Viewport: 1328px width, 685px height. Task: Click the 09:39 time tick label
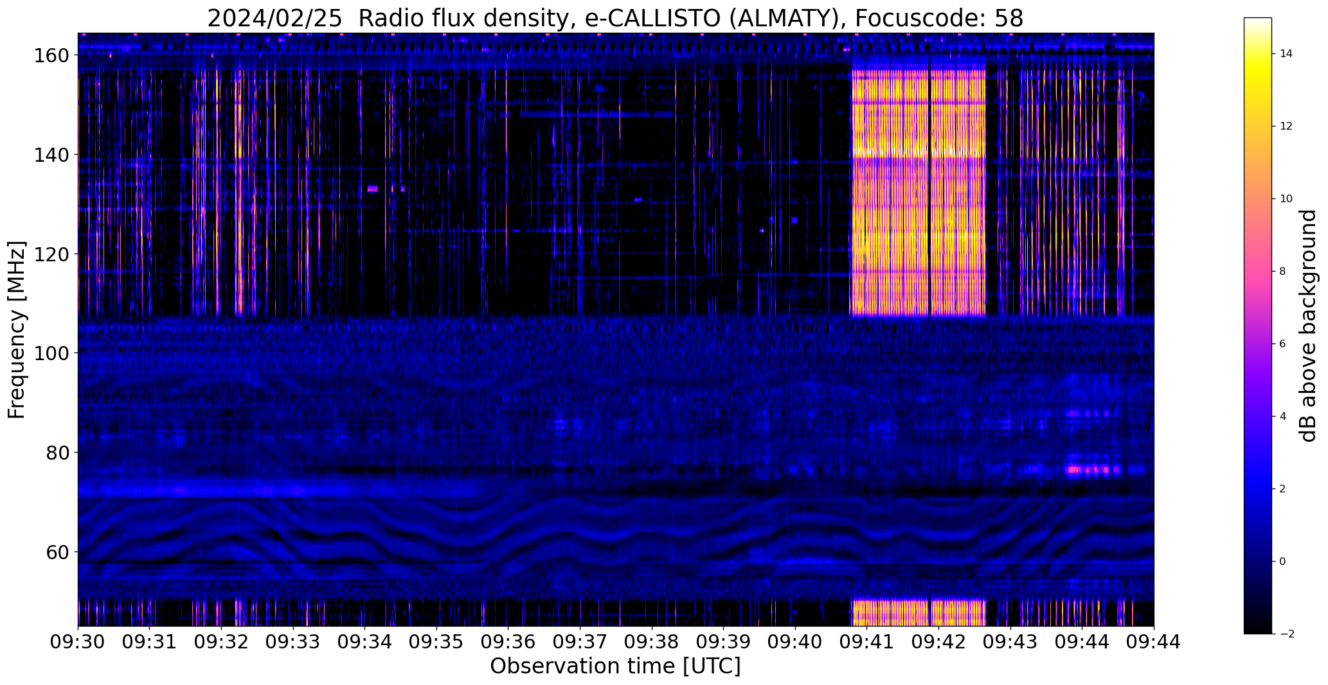(x=724, y=641)
